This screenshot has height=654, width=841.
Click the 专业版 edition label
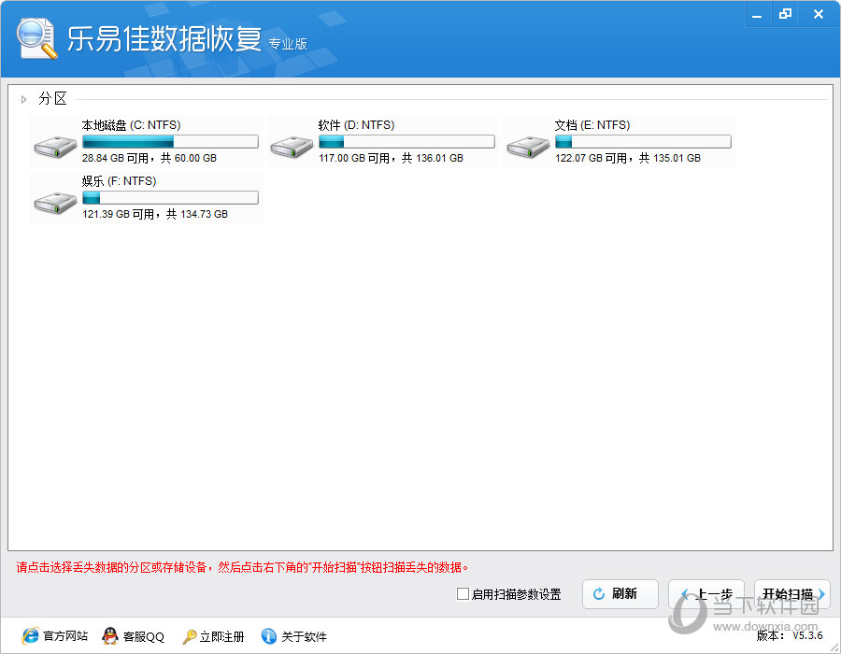pyautogui.click(x=288, y=44)
